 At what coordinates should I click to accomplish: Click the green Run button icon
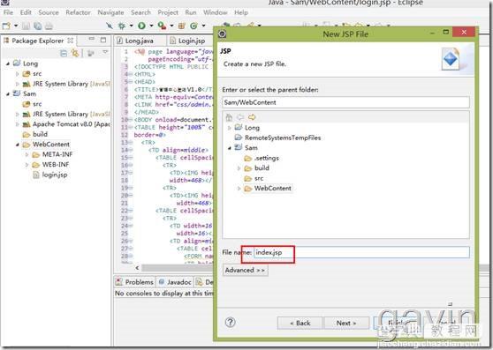coord(141,26)
